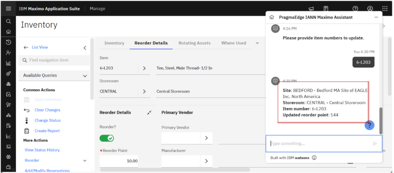Open the history clock icon in left rail
This screenshot has height=173, width=394.
click(8, 42)
